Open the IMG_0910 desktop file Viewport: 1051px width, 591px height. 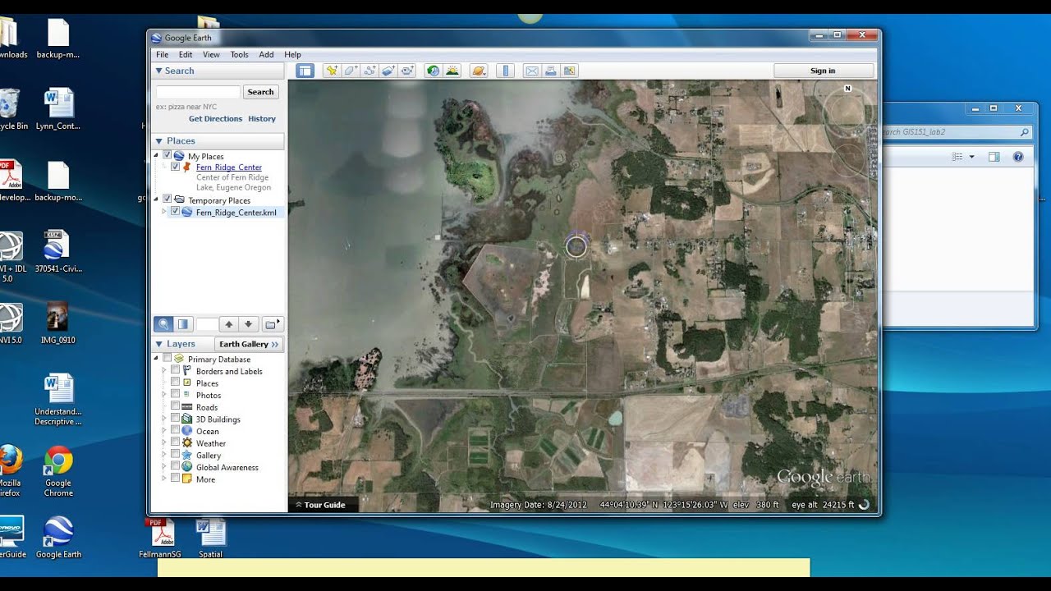click(x=58, y=323)
